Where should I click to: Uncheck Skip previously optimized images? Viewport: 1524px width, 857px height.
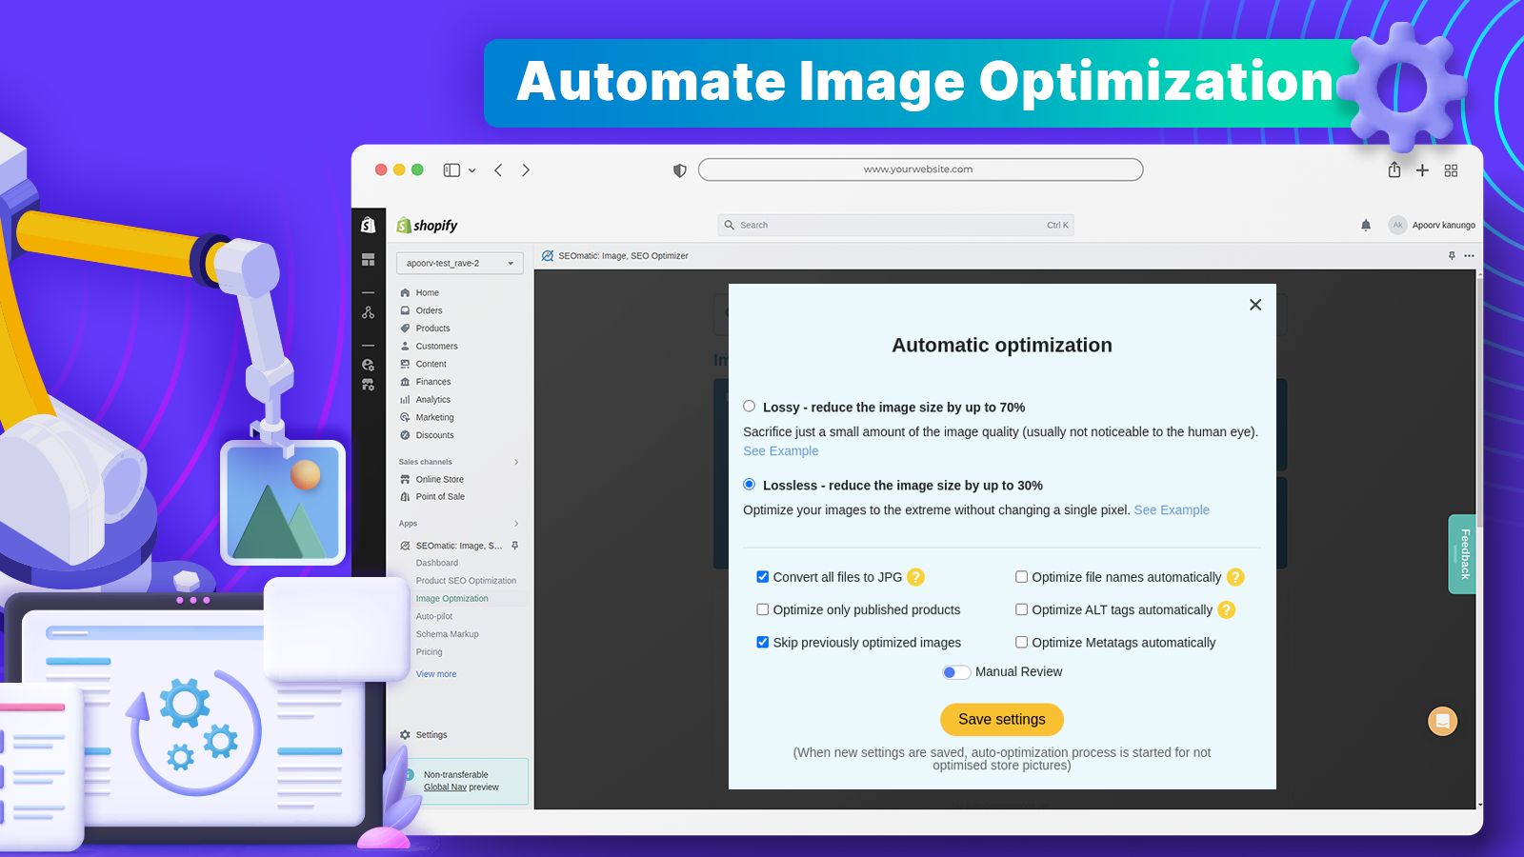pyautogui.click(x=762, y=642)
